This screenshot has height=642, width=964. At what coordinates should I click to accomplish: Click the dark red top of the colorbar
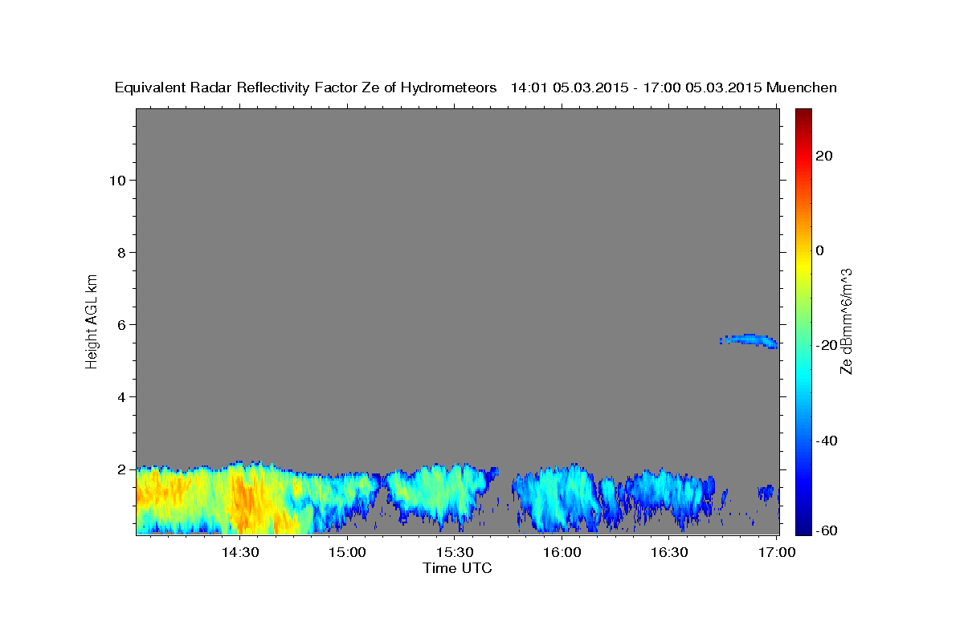point(803,114)
